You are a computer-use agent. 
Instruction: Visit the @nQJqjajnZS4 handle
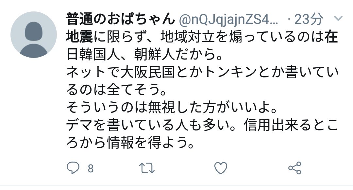point(228,19)
